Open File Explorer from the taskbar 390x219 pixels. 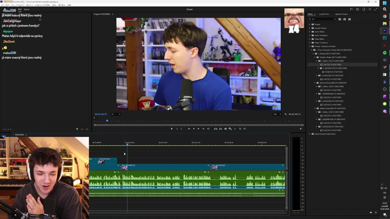coord(385,23)
